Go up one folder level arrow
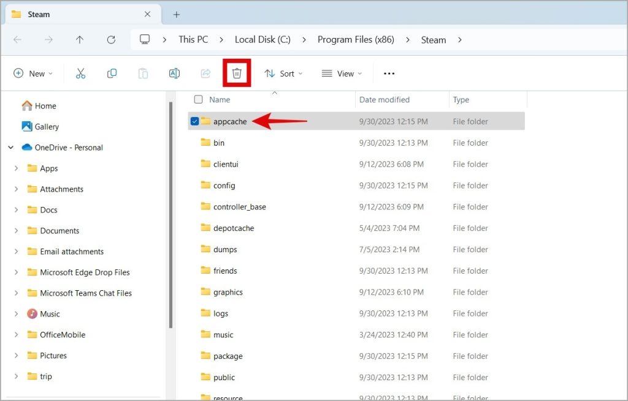This screenshot has height=401, width=628. [x=80, y=40]
